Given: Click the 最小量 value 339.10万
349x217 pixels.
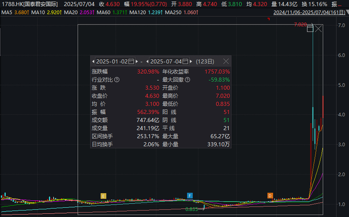Looking at the screenshot, I should pyautogui.click(x=218, y=144).
